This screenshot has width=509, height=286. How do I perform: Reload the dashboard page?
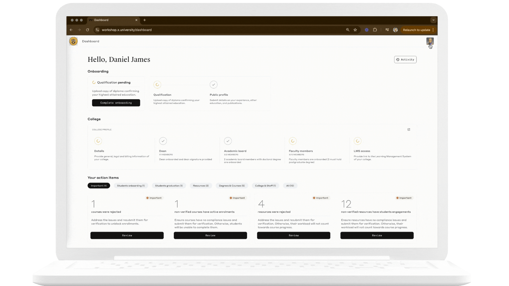tap(87, 30)
